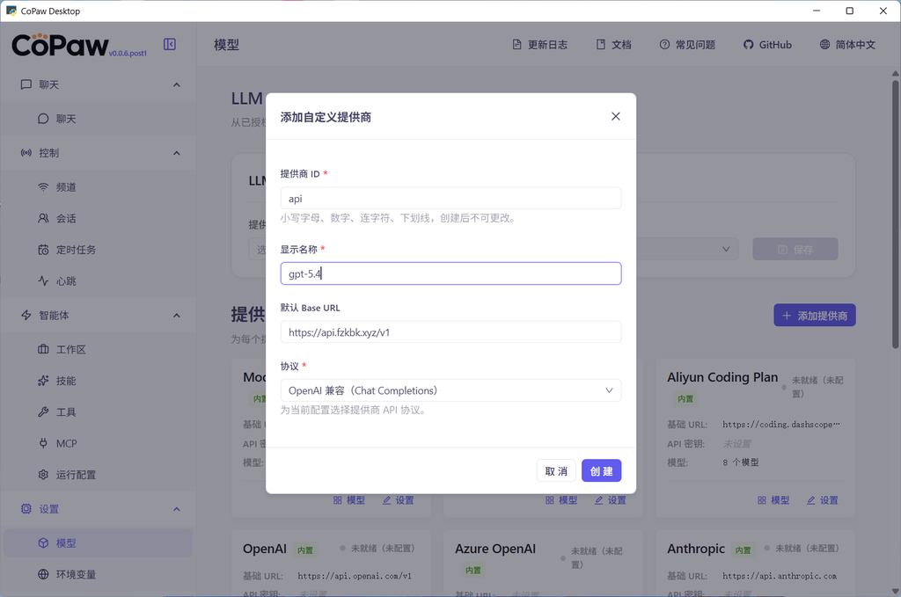Open the 简体中文 language selector
Image resolution: width=901 pixels, height=597 pixels.
click(847, 45)
